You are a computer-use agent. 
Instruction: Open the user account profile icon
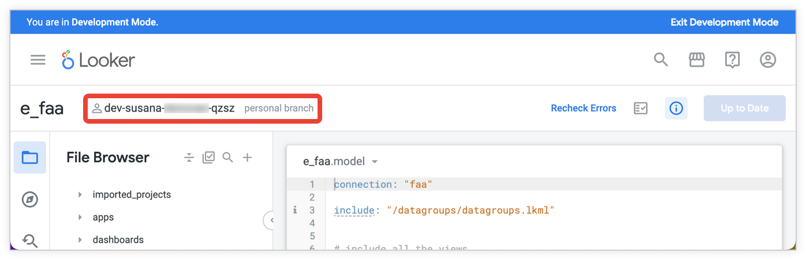[x=768, y=60]
